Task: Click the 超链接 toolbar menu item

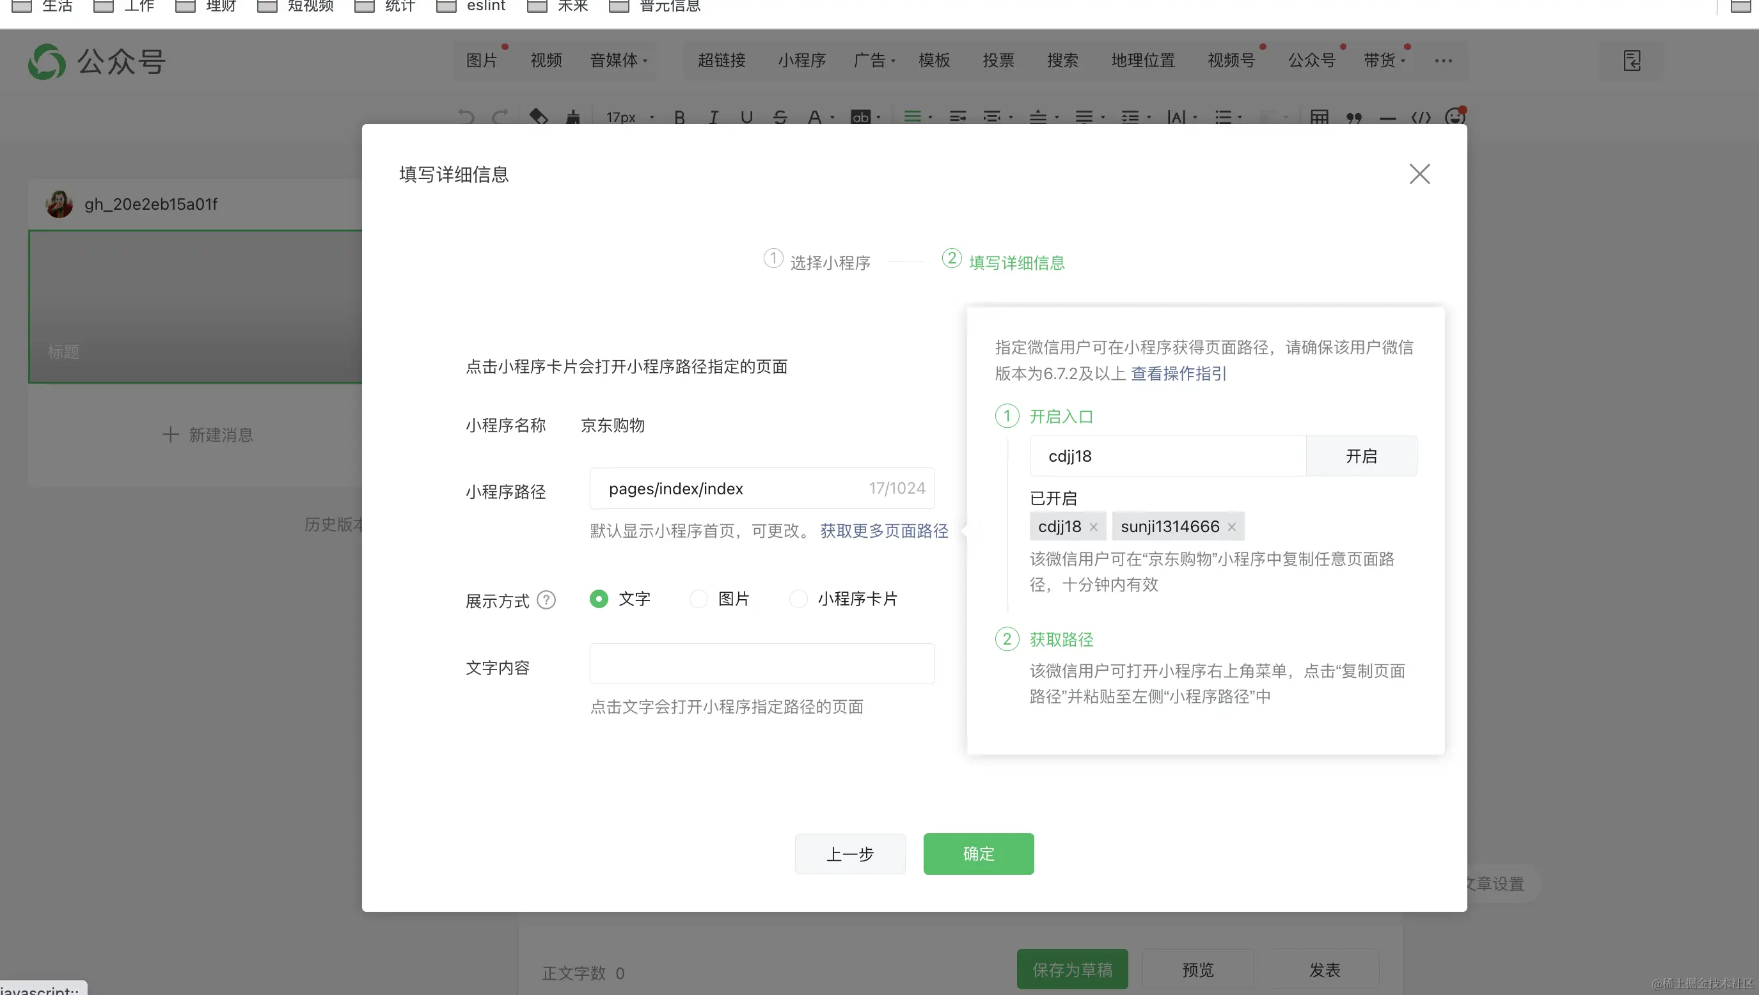Action: coord(722,60)
